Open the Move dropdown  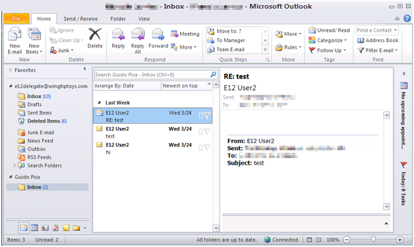pyautogui.click(x=288, y=34)
